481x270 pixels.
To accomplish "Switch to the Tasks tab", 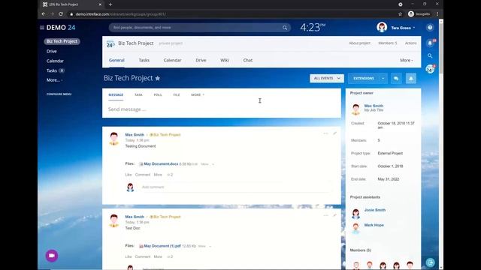I will pos(144,60).
